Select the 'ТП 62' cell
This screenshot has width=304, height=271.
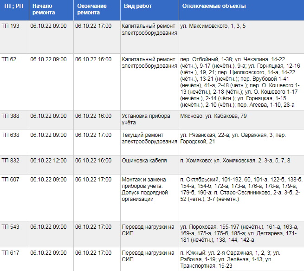click(x=9, y=60)
